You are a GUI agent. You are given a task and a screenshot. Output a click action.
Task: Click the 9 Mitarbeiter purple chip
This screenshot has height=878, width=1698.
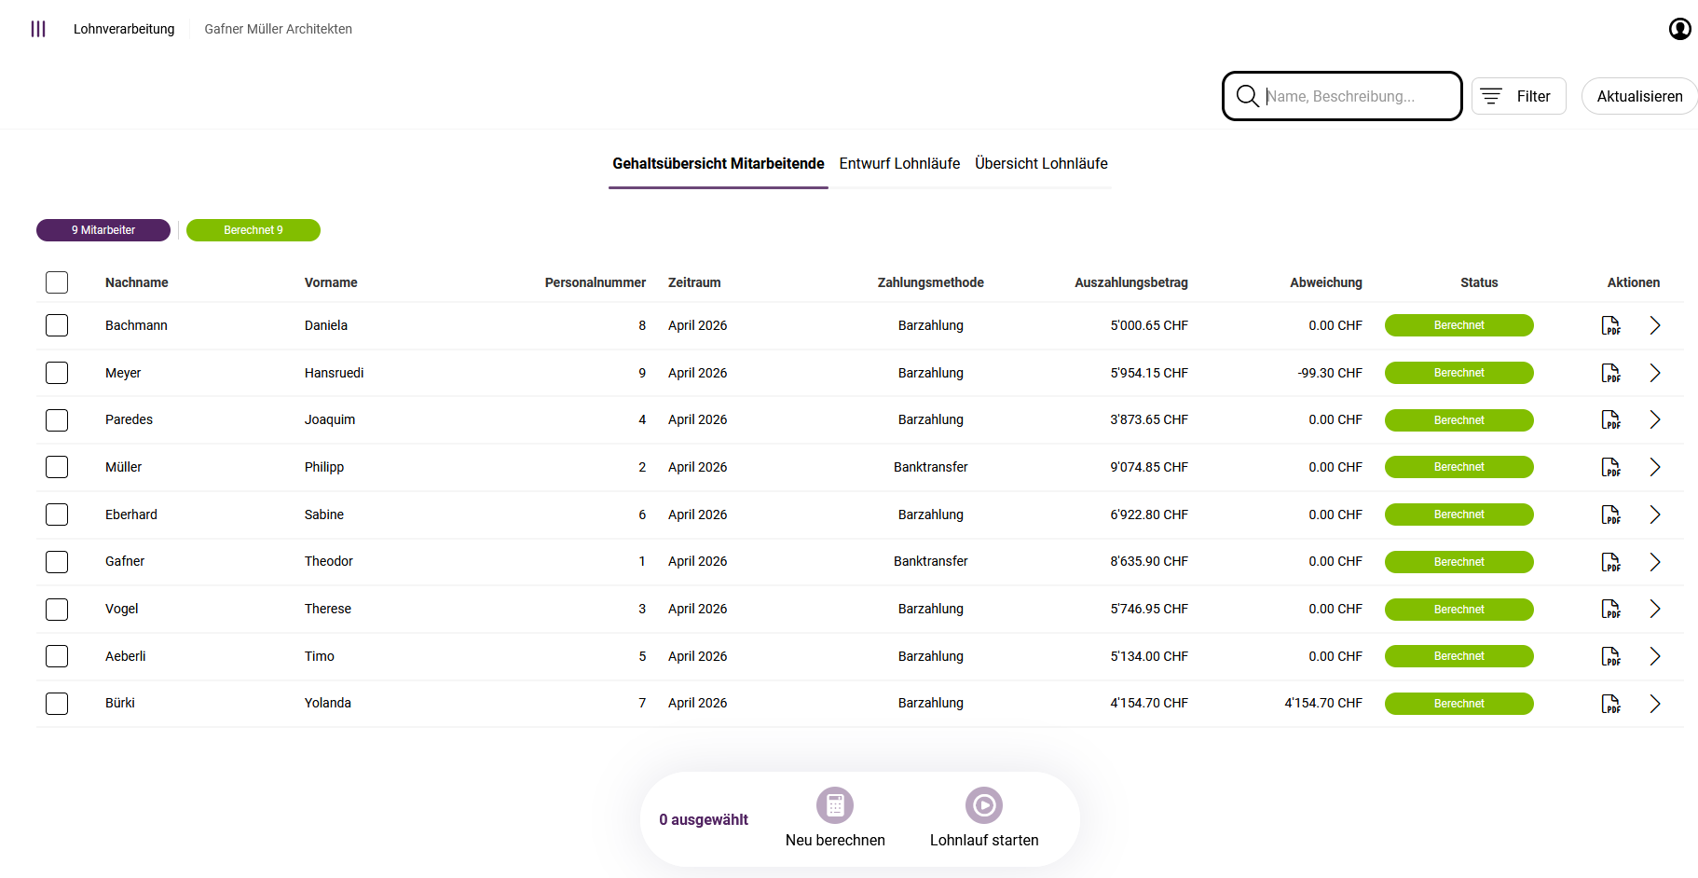coord(103,230)
